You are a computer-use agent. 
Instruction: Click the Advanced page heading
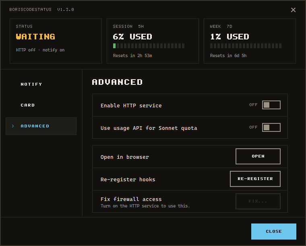click(117, 82)
